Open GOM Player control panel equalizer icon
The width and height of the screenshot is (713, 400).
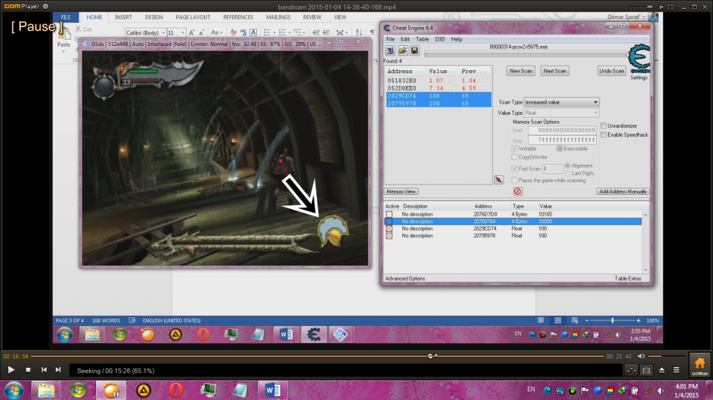point(631,371)
